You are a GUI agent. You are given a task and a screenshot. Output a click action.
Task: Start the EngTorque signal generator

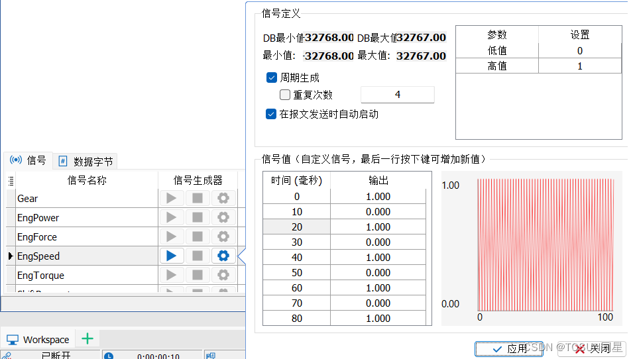tap(172, 275)
